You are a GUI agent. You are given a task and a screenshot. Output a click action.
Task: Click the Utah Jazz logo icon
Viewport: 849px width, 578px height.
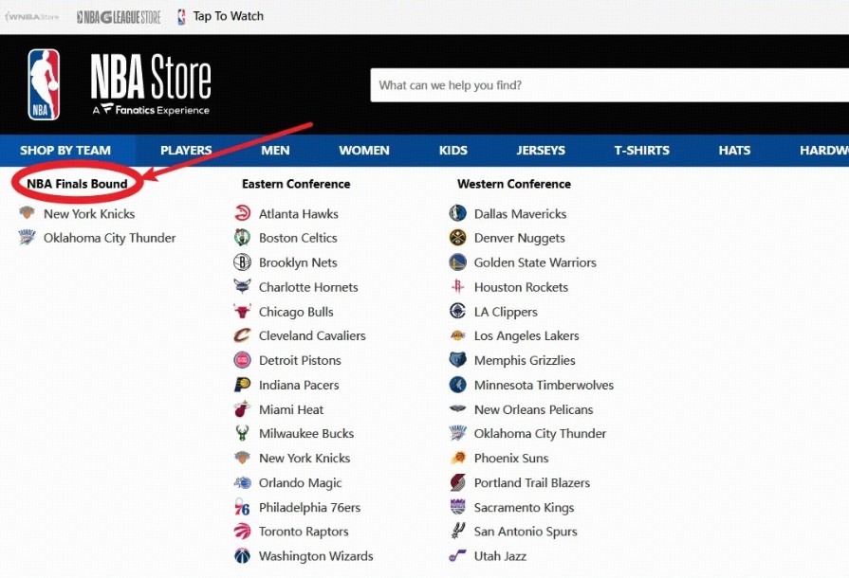pyautogui.click(x=457, y=556)
